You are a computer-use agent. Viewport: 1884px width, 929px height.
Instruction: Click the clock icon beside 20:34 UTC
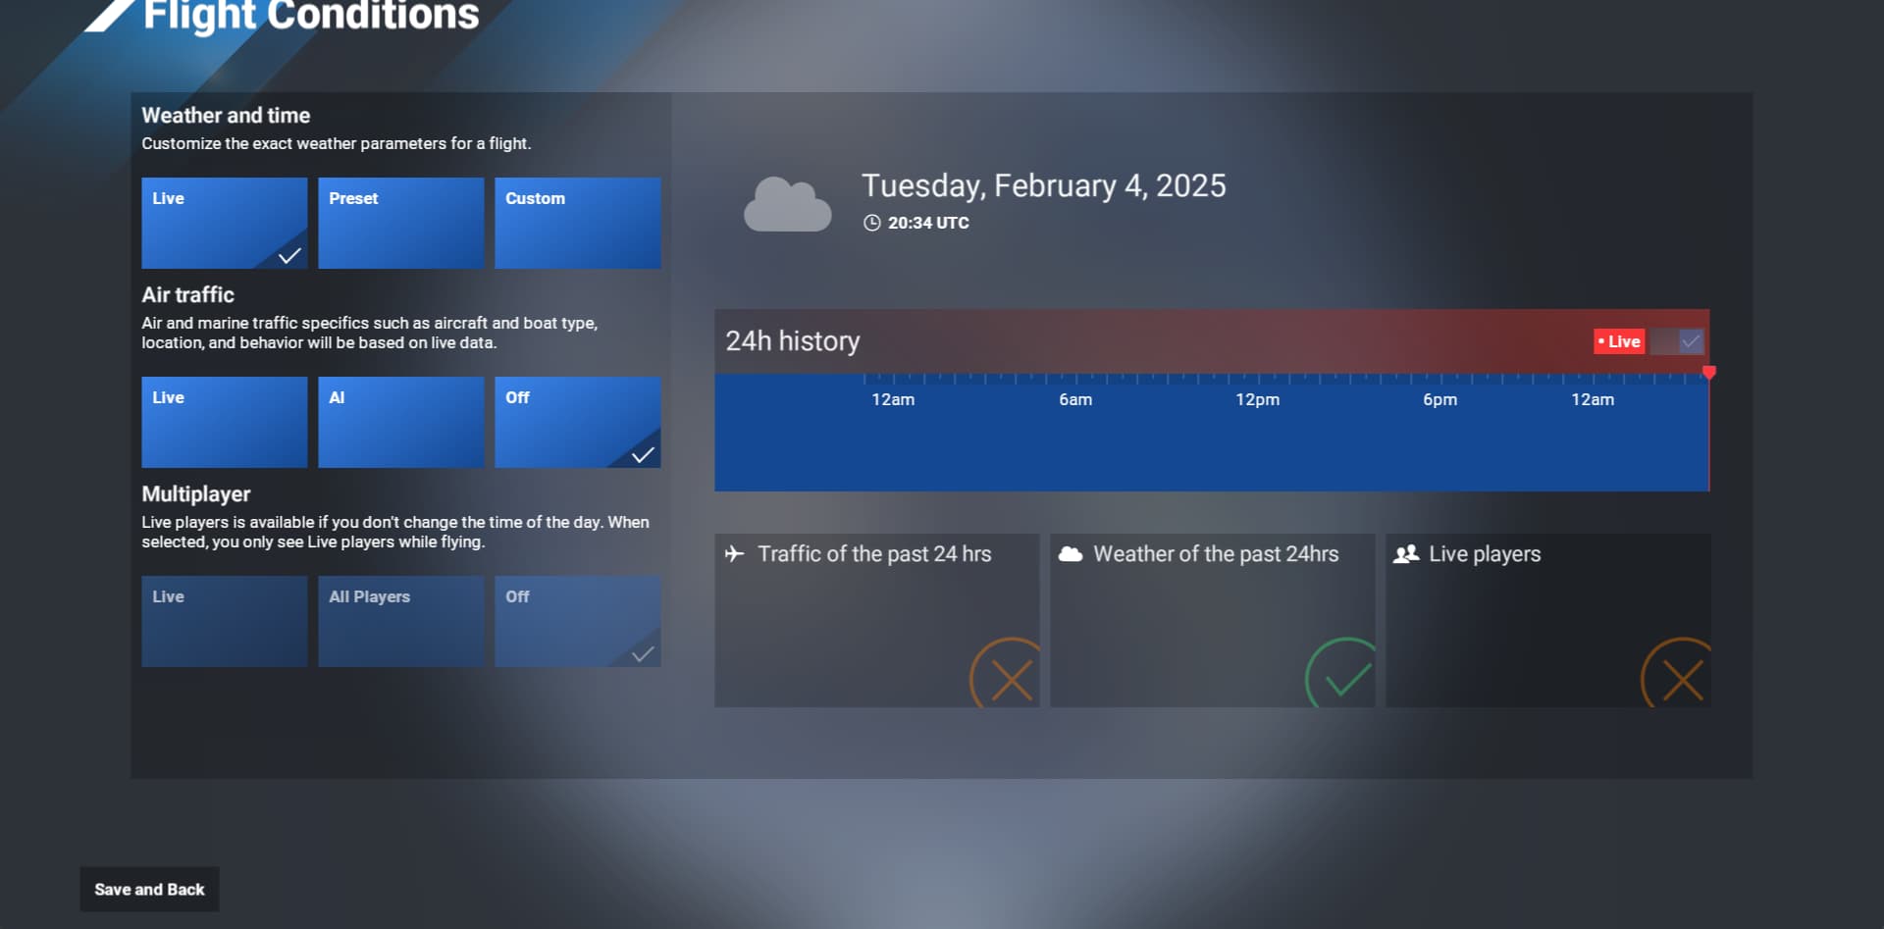[871, 223]
